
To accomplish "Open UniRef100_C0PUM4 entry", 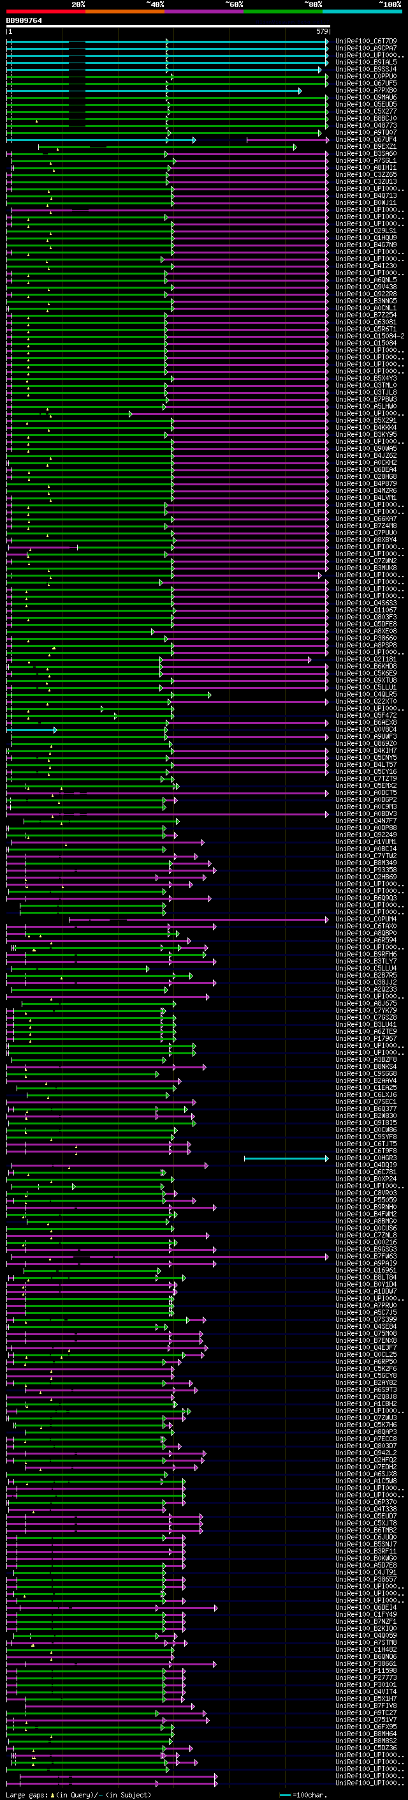I will click(366, 919).
